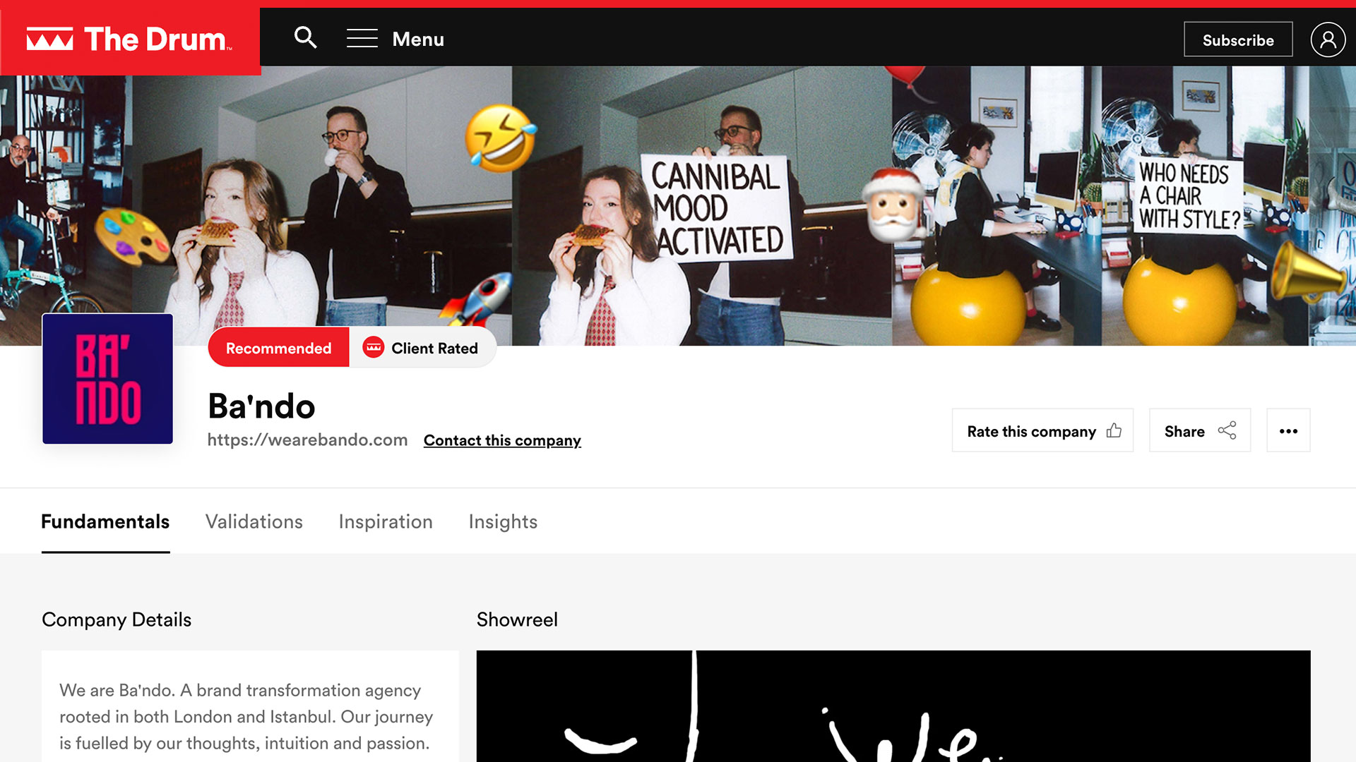Click the search magnifier icon

click(305, 37)
